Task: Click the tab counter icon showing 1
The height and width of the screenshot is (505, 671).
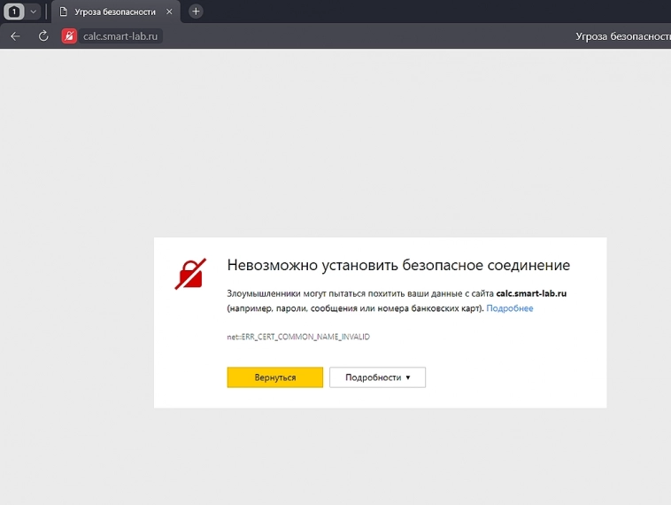Action: (x=14, y=12)
